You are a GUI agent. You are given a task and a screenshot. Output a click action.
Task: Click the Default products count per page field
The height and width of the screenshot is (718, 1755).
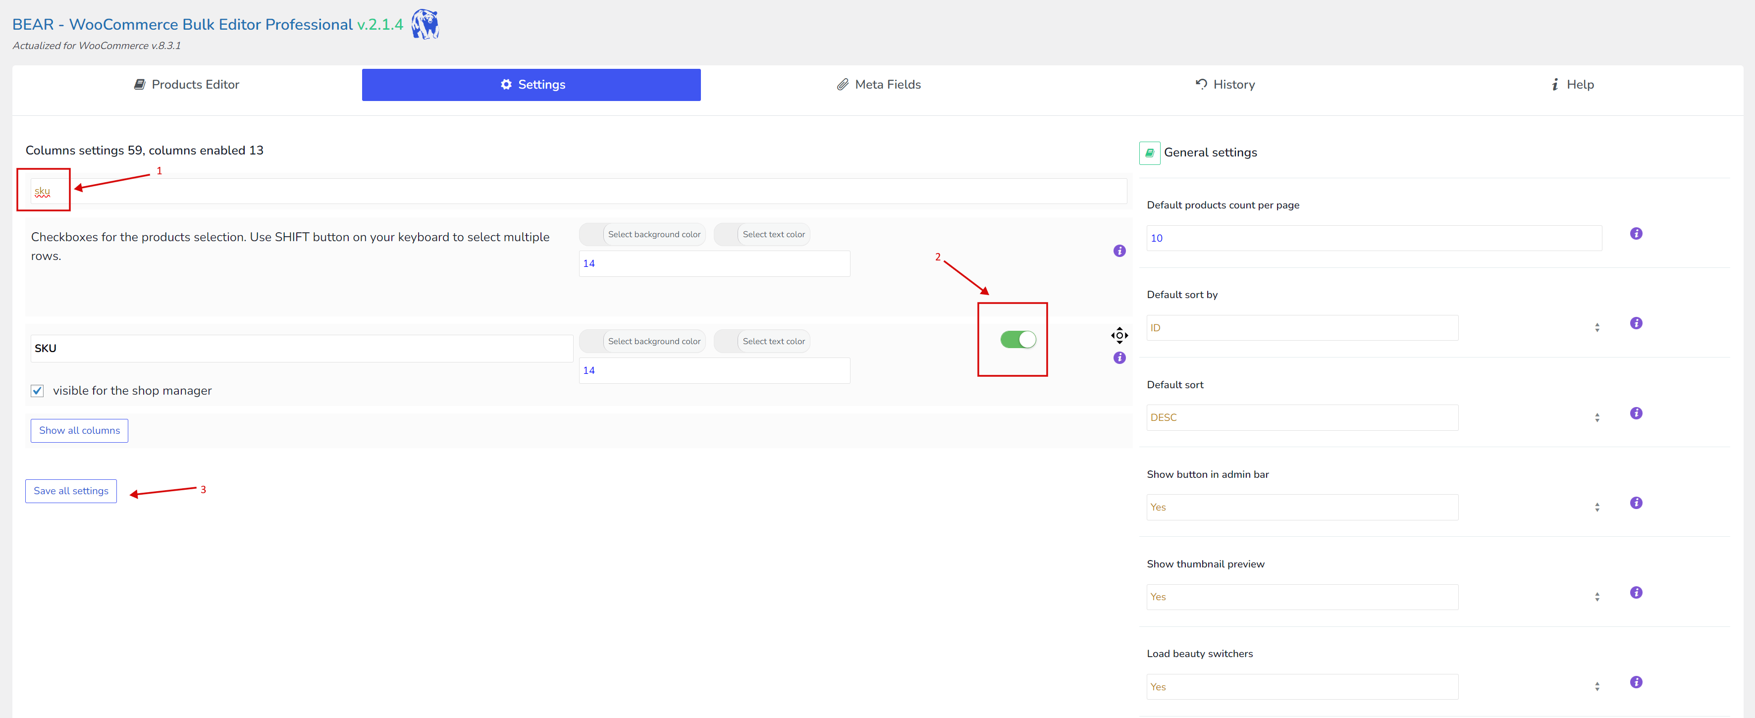tap(1374, 238)
